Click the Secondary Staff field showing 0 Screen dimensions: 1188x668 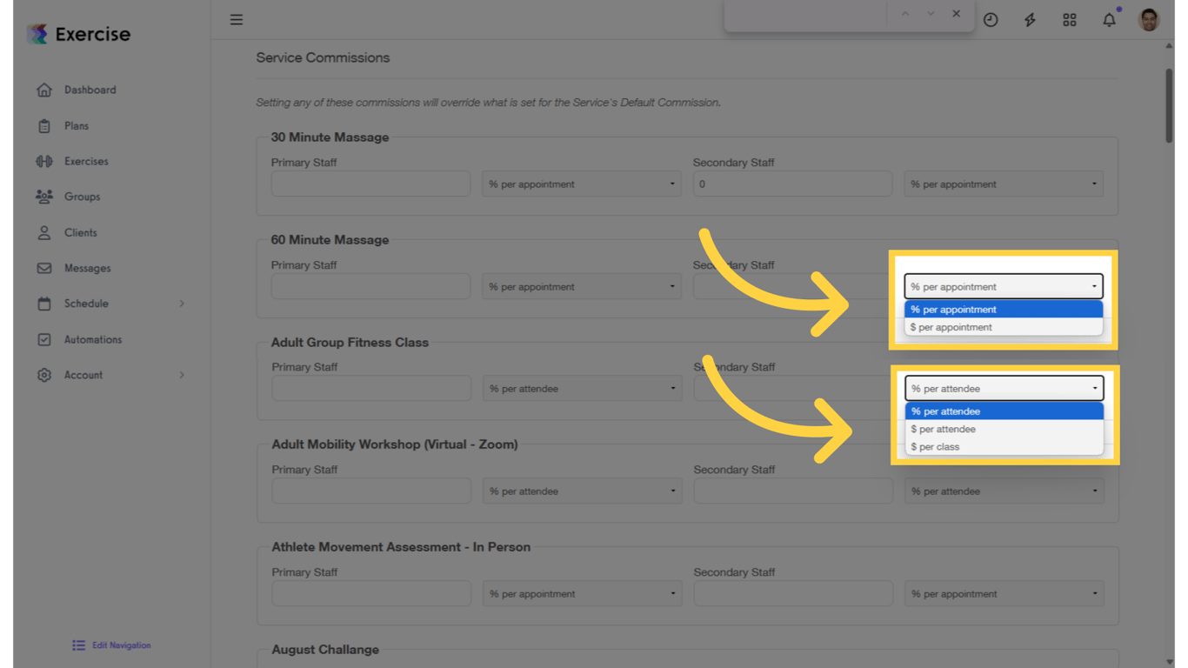(792, 184)
